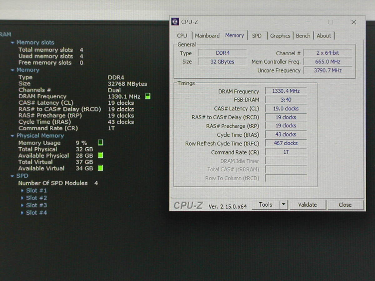375x281 pixels.
Task: Collapse the Memory slots section
Action: [x=12, y=42]
